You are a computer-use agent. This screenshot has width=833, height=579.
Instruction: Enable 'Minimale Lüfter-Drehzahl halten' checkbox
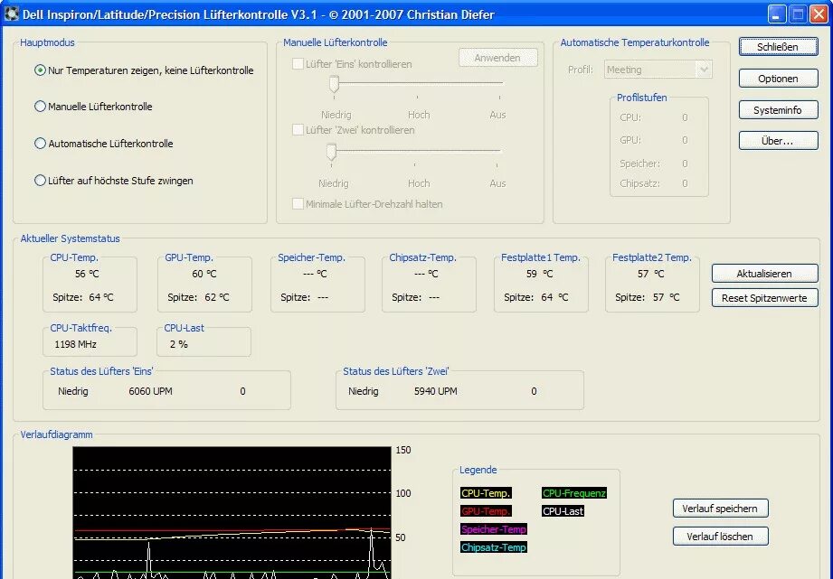point(298,204)
